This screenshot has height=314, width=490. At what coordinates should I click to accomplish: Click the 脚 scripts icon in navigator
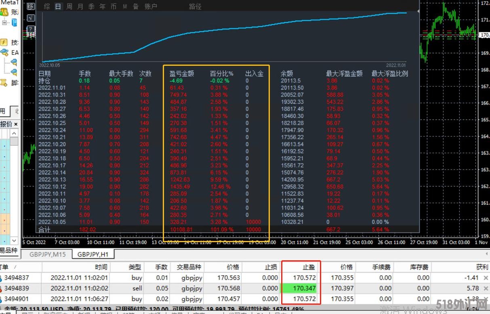click(4, 83)
